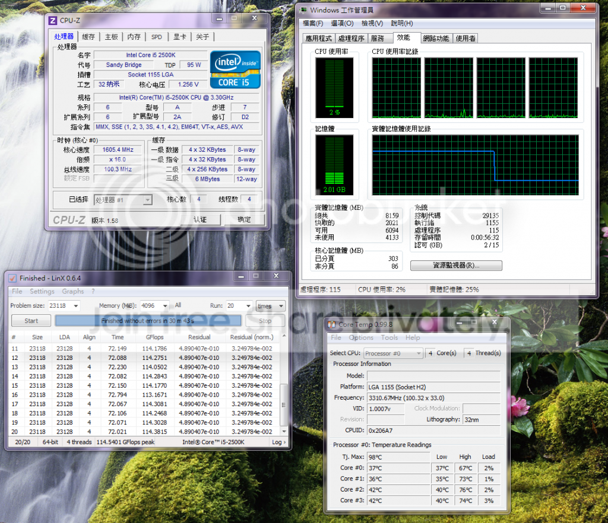The height and width of the screenshot is (523, 608).
Task: Open the 檔案(F) menu in Task Manager
Action: [x=312, y=23]
